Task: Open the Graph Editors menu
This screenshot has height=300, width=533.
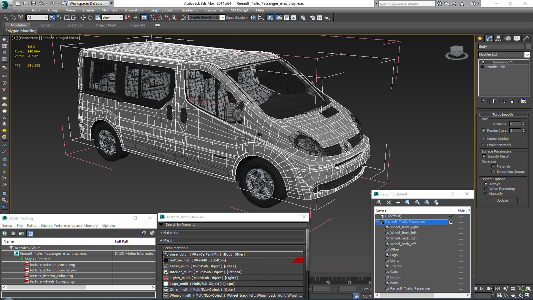Action: pyautogui.click(x=162, y=10)
